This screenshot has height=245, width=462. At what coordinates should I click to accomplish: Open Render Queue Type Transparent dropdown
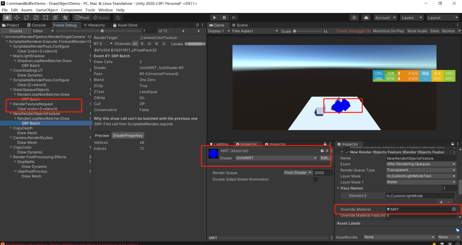click(x=421, y=170)
